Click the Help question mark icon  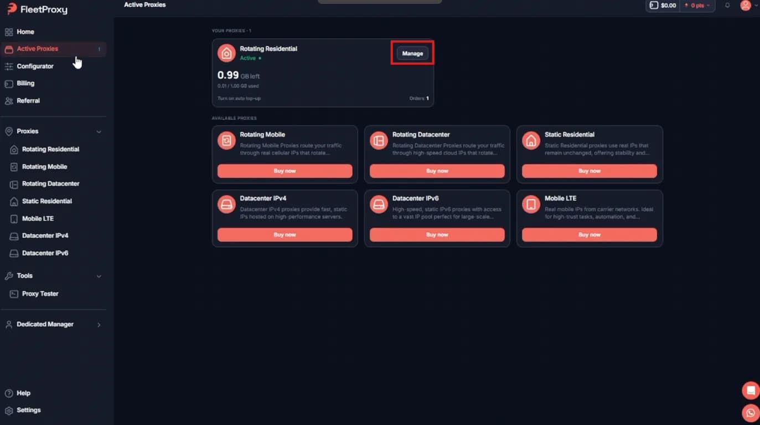tap(9, 393)
